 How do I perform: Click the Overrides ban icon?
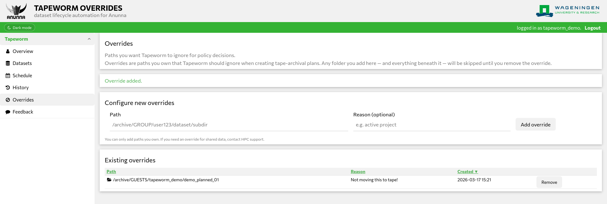click(8, 100)
